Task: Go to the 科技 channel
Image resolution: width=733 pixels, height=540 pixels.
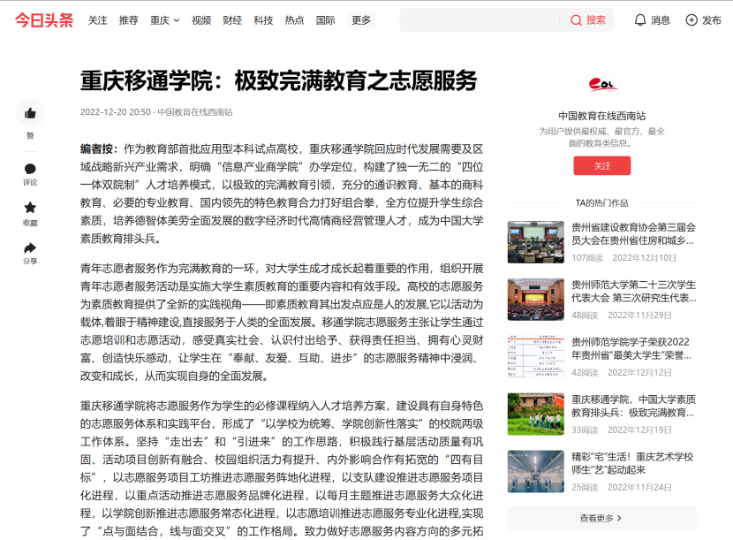Action: coord(263,19)
